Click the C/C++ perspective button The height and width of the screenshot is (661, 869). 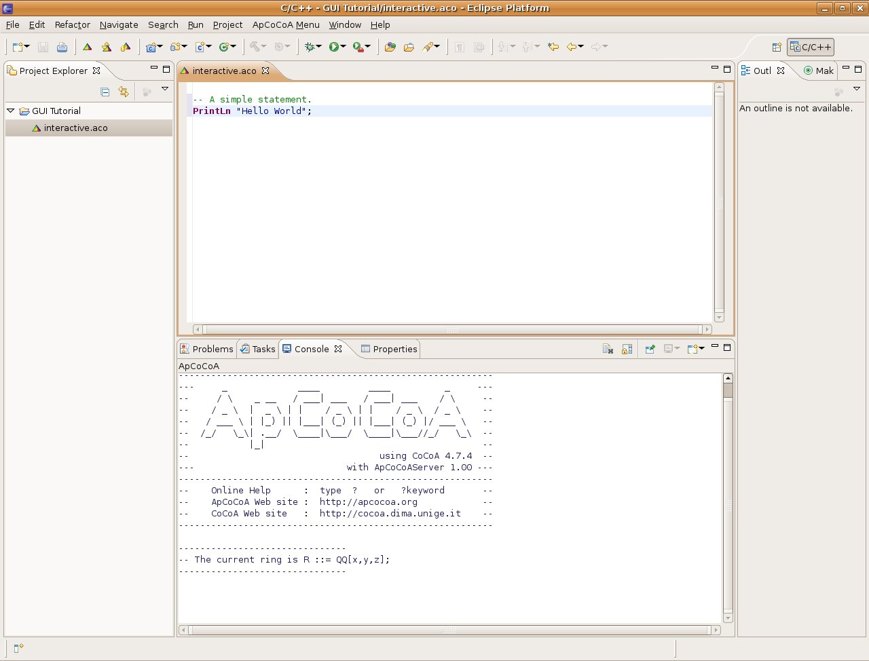click(811, 47)
